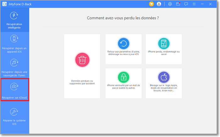Go to Réparer le système iOS
The width and height of the screenshot is (220, 137).
tap(14, 116)
